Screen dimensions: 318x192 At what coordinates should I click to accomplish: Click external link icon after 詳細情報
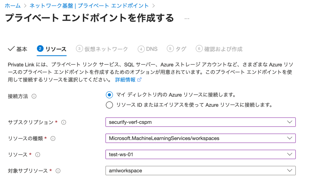pos(139,80)
